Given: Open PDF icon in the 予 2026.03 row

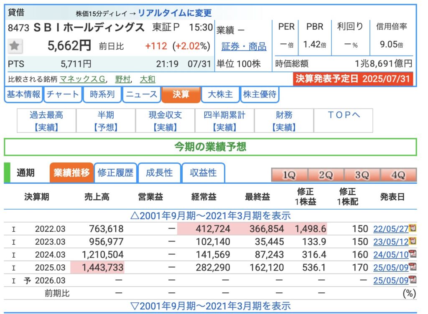Looking at the screenshot, I should coord(413,279).
